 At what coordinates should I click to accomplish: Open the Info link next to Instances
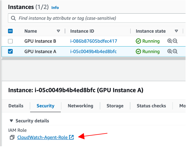click(x=55, y=8)
